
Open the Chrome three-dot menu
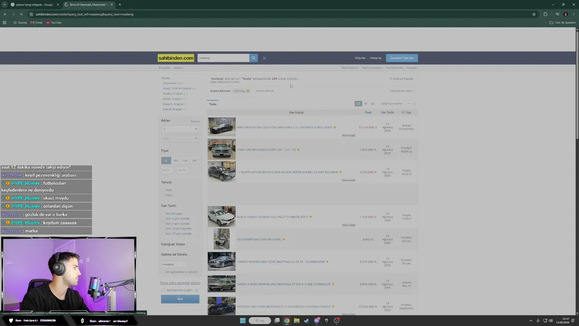pos(574,14)
